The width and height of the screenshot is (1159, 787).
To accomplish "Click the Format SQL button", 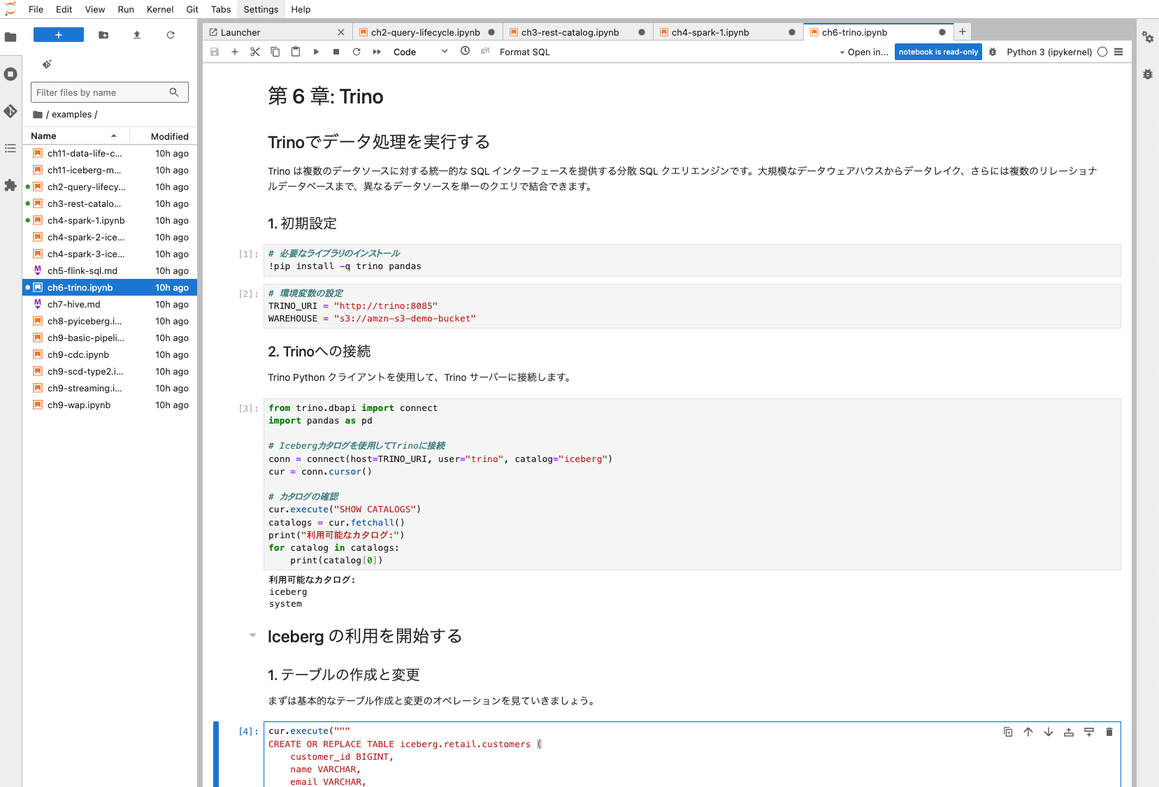I will 524,52.
